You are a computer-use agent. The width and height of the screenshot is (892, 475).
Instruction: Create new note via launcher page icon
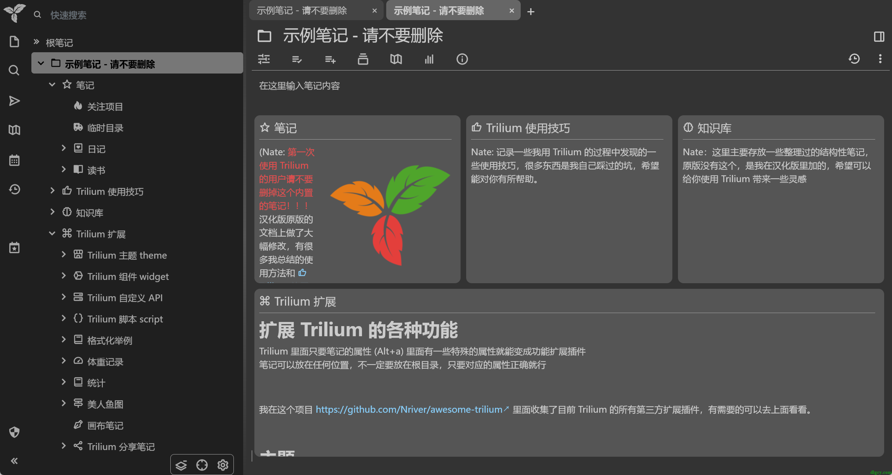(14, 41)
